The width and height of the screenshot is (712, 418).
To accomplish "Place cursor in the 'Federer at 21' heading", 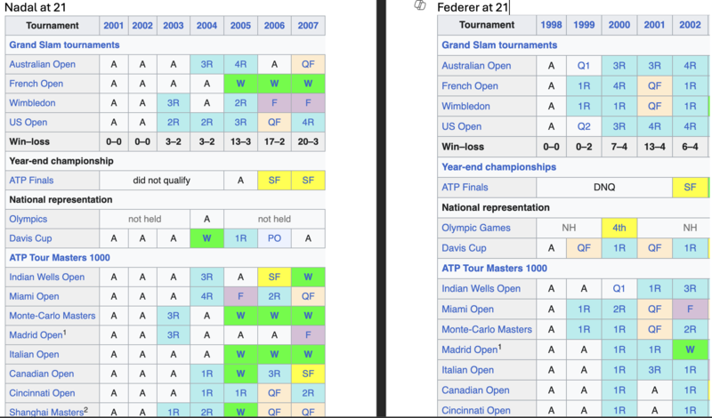I will pos(473,7).
